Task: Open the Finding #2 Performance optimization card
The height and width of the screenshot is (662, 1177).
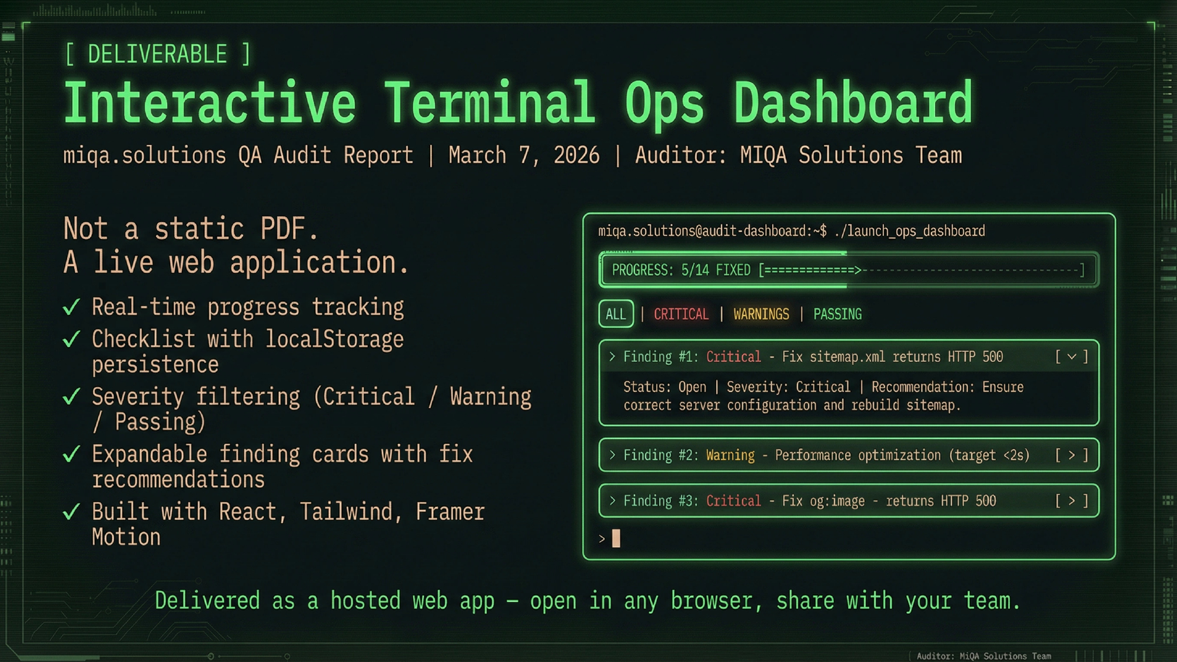Action: point(849,455)
